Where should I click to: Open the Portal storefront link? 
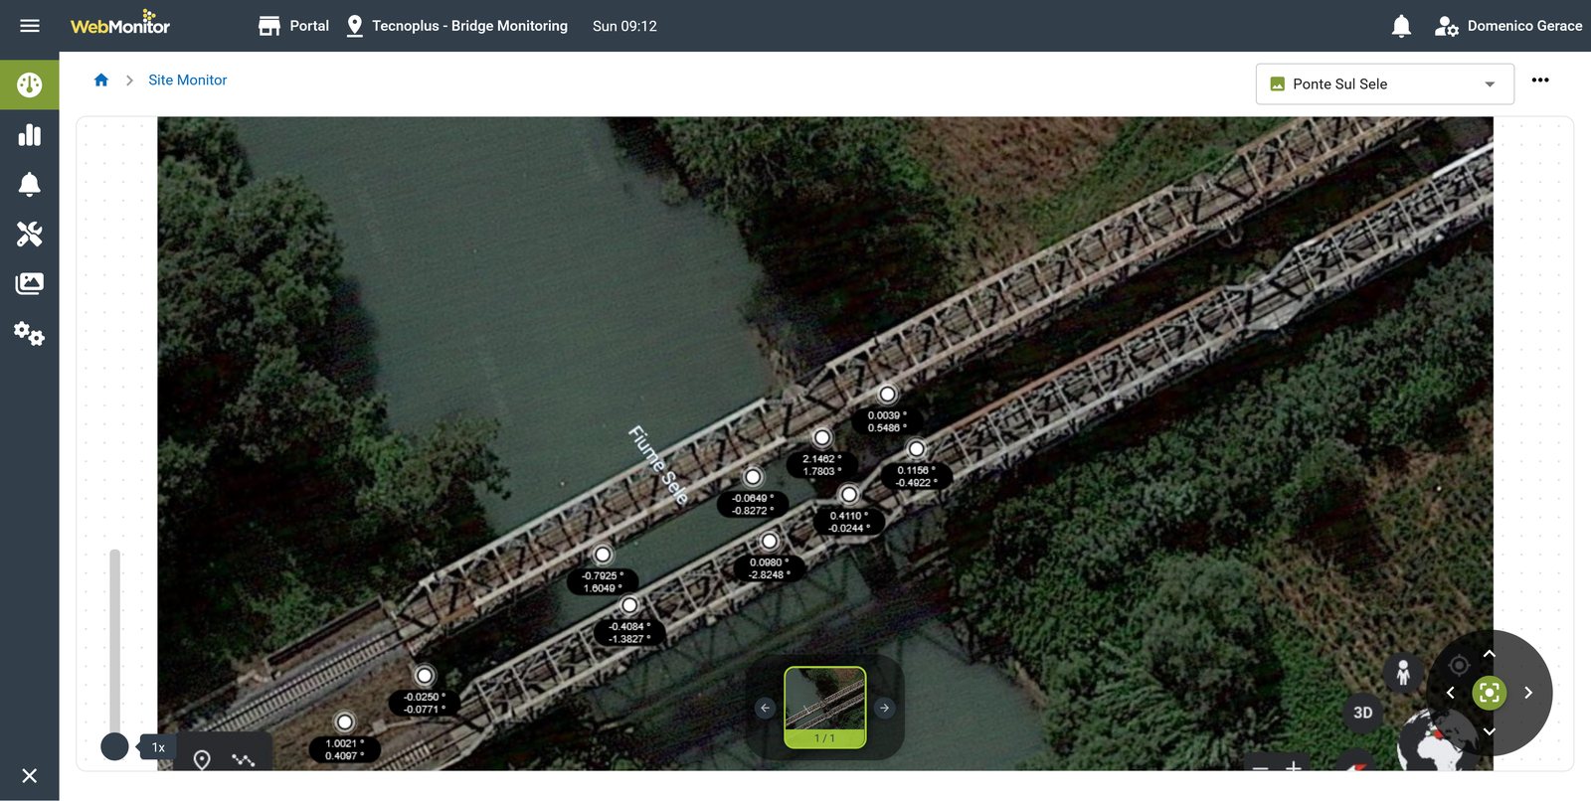coord(293,26)
